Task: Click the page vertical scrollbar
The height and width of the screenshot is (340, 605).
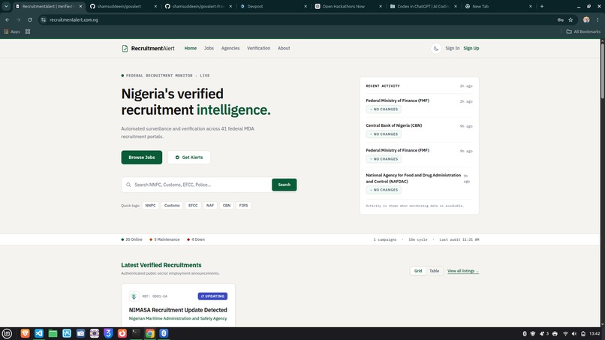Action: point(602,70)
